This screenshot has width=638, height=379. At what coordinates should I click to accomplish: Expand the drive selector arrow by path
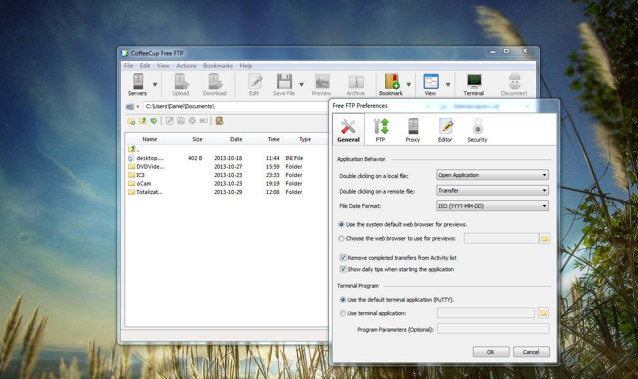tap(138, 107)
